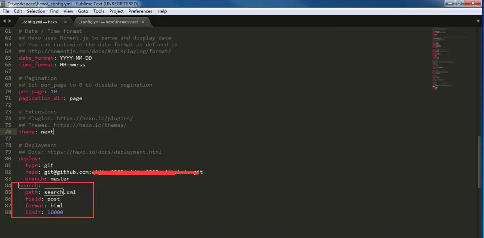Open the Find menu

[x=54, y=11]
